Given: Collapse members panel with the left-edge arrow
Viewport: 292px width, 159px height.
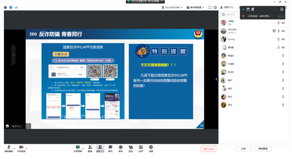Looking at the screenshot, I should pos(216,79).
